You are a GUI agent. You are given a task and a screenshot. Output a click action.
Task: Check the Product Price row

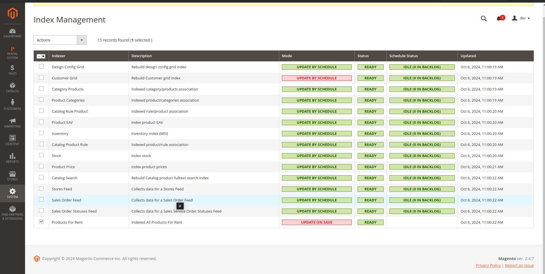pyautogui.click(x=41, y=166)
